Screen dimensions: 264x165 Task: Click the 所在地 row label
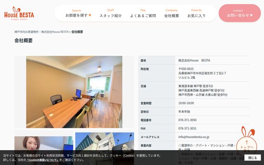(144, 69)
